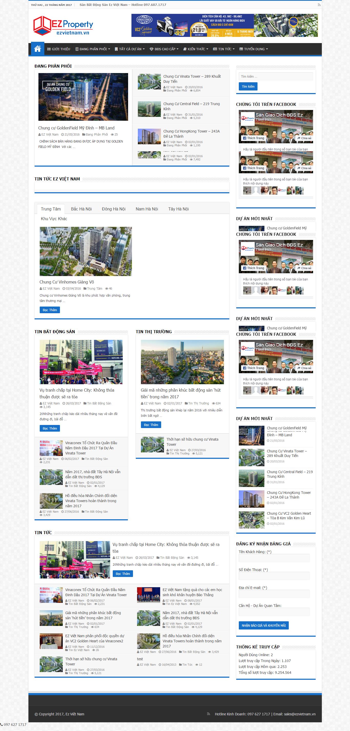
Task: Open Chung Cư Vinhomes Giảng Võ title link
Action: point(67,282)
